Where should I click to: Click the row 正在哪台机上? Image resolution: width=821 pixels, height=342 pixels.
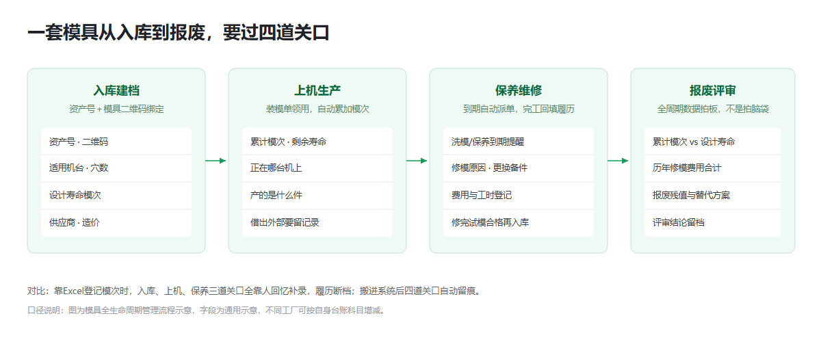[317, 168]
